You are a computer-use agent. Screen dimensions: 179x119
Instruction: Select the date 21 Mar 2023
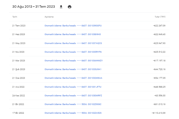pyautogui.click(x=19, y=60)
